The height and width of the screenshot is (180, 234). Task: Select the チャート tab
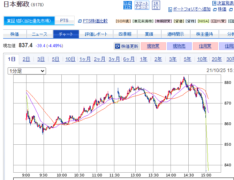click(66, 34)
